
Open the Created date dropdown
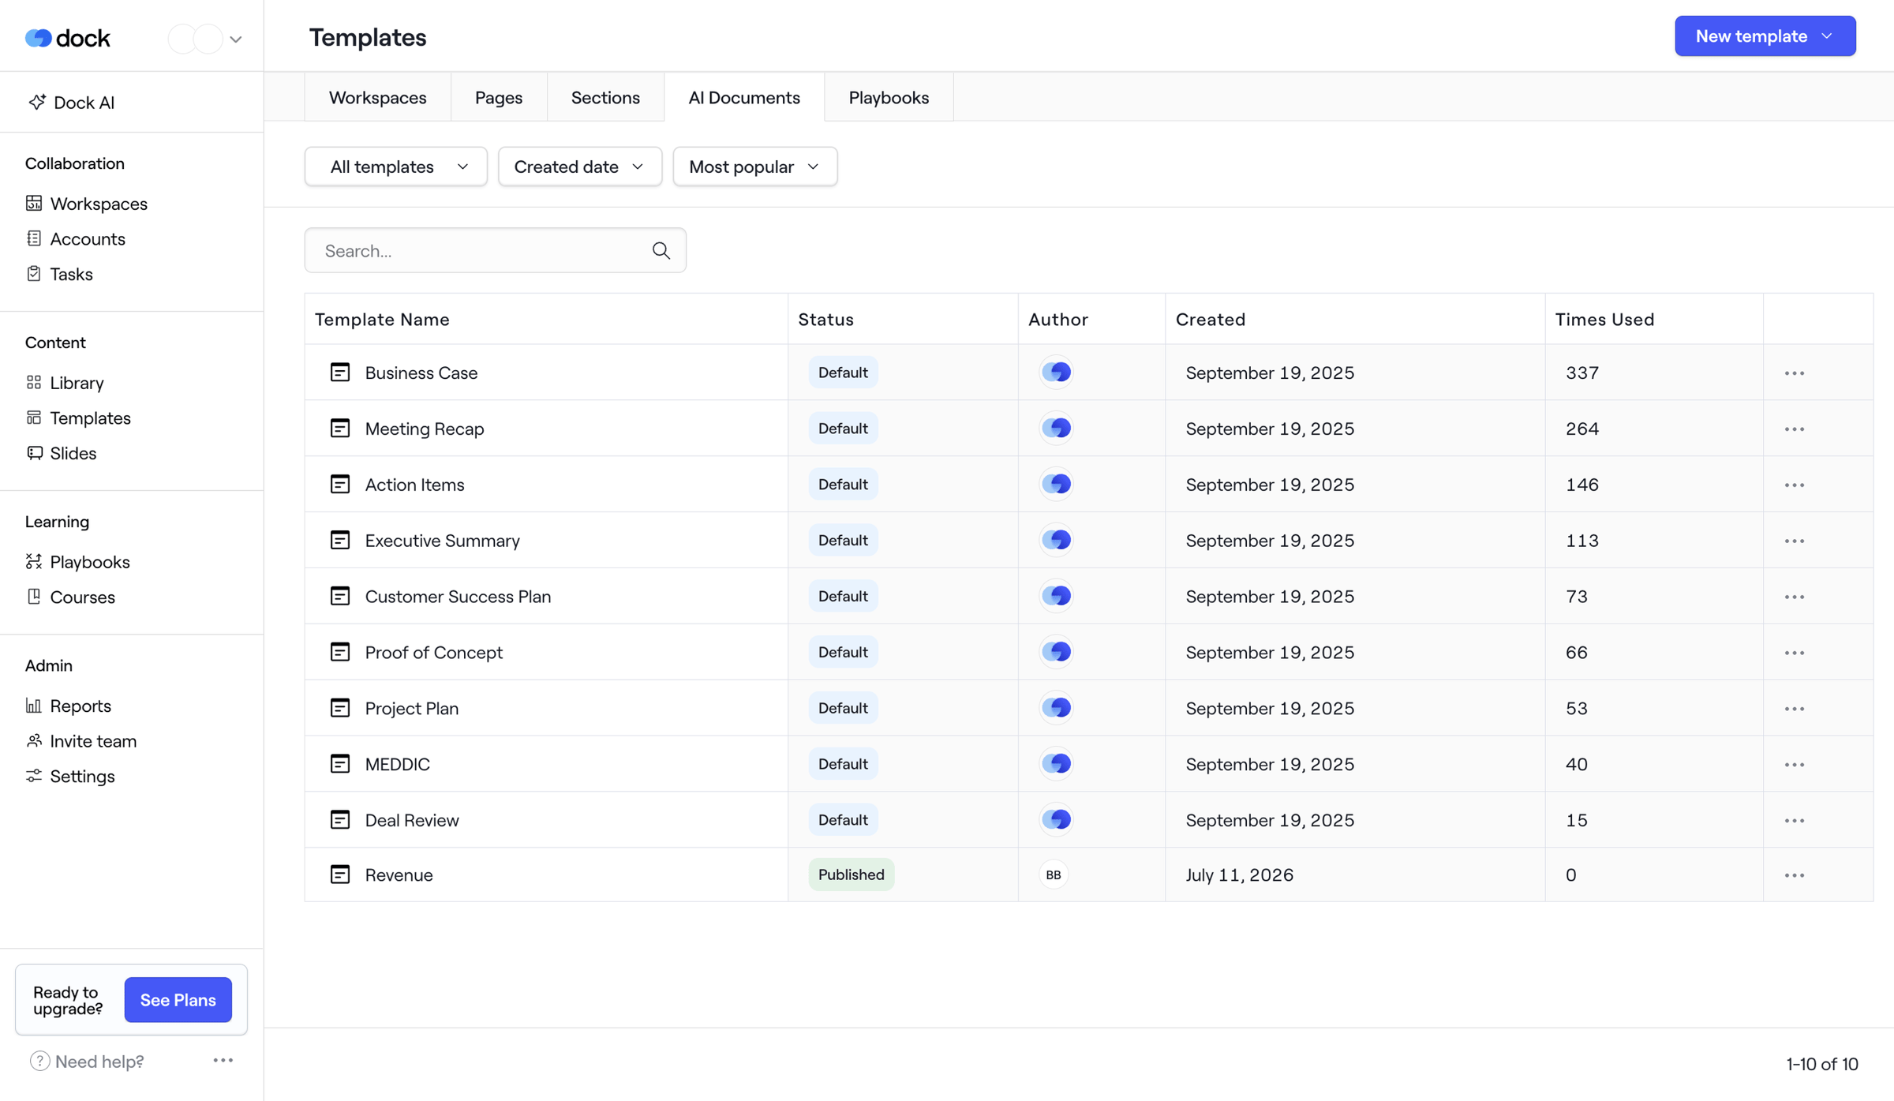pos(580,167)
